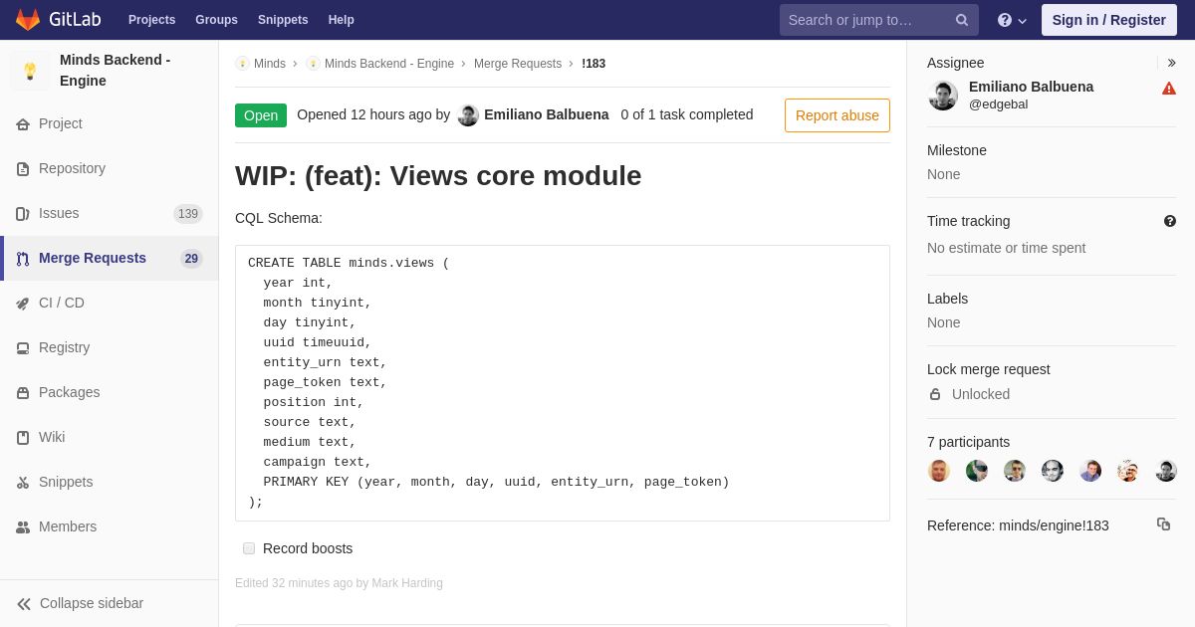1195x627 pixels.
Task: Open Snippets in the top navigation
Action: pyautogui.click(x=283, y=20)
